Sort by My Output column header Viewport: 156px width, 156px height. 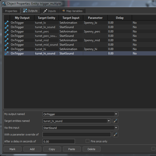tap(22, 18)
